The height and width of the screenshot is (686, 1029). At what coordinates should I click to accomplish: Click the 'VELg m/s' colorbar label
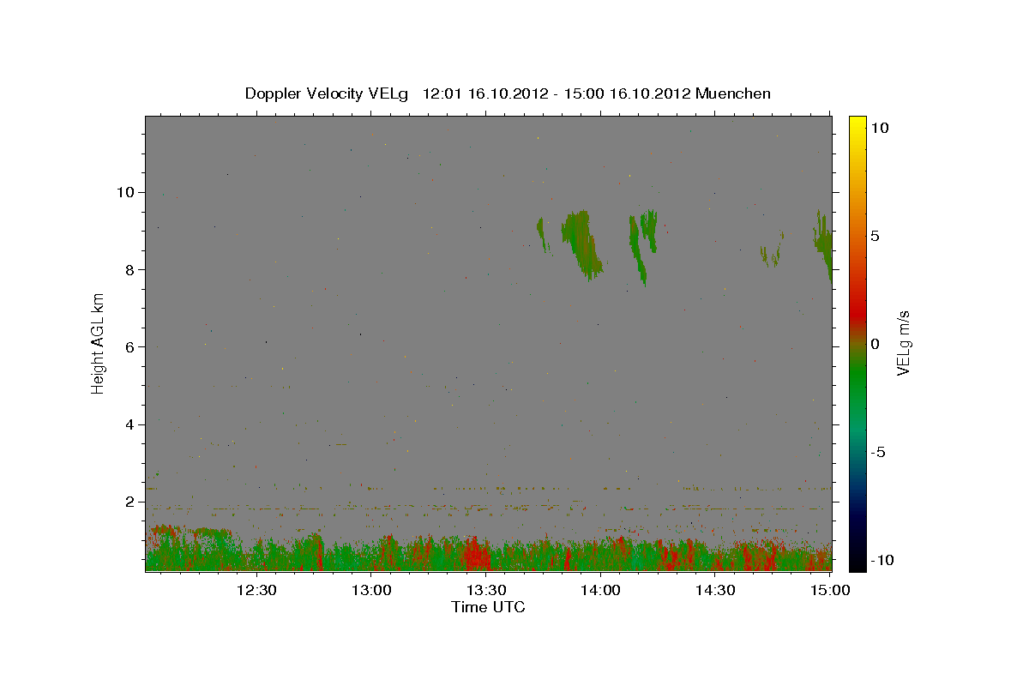click(903, 343)
